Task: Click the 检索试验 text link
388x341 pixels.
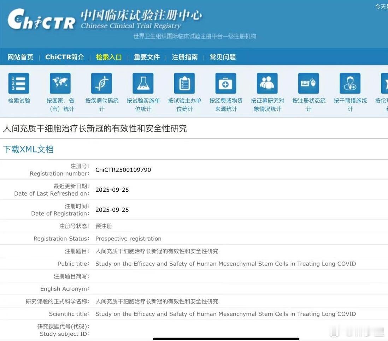Action: point(19,101)
